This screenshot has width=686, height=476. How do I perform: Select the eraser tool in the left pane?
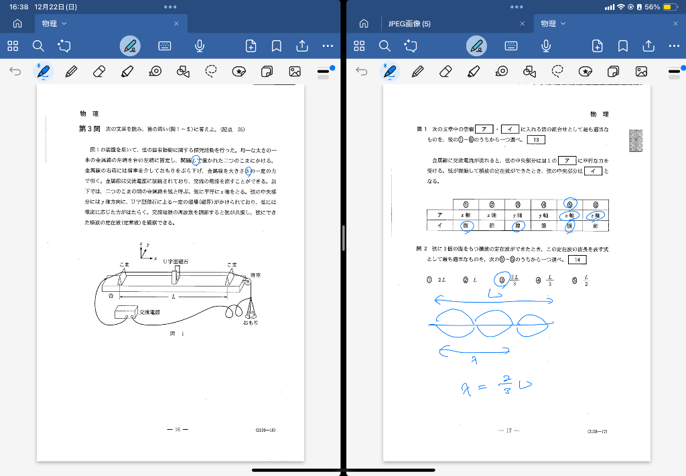point(98,72)
